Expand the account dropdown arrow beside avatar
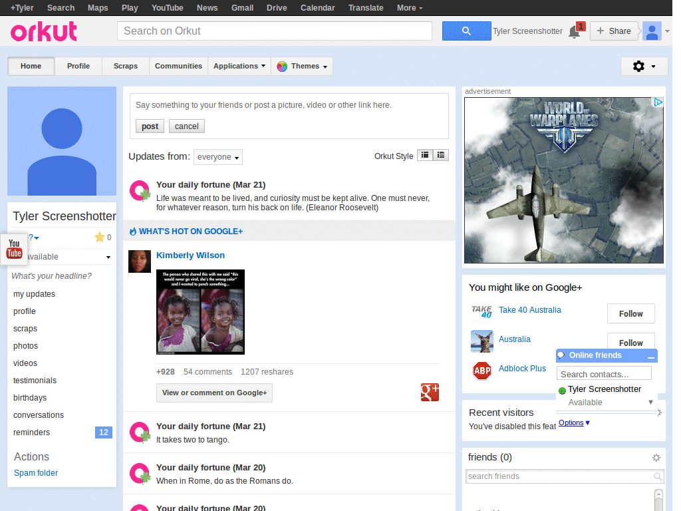681x511 pixels. click(x=667, y=31)
